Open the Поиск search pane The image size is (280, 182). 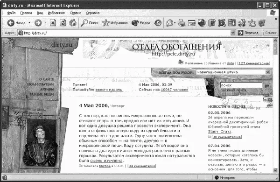[90, 23]
